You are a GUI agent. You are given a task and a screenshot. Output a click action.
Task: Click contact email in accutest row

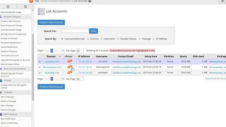point(127,61)
